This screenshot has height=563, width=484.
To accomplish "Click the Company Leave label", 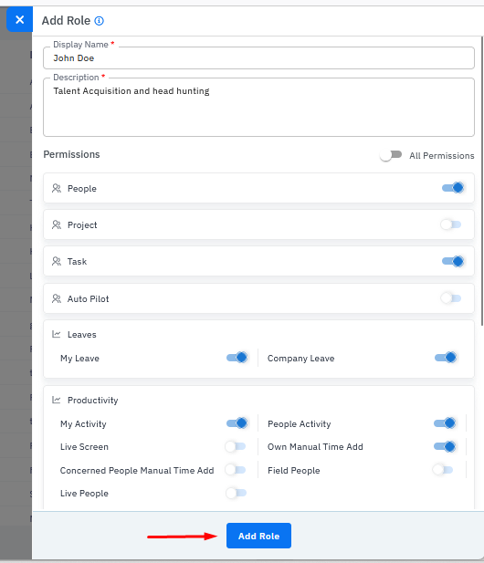I will [301, 359].
